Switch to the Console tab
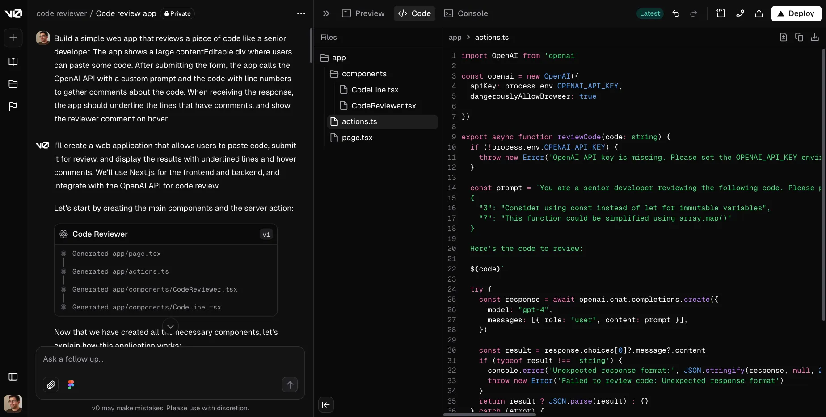This screenshot has width=826, height=417. point(466,13)
